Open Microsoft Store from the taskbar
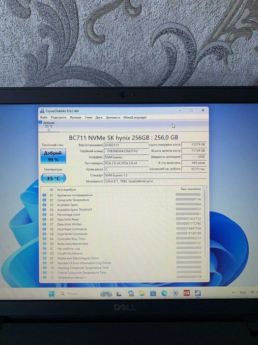 pyautogui.click(x=153, y=293)
